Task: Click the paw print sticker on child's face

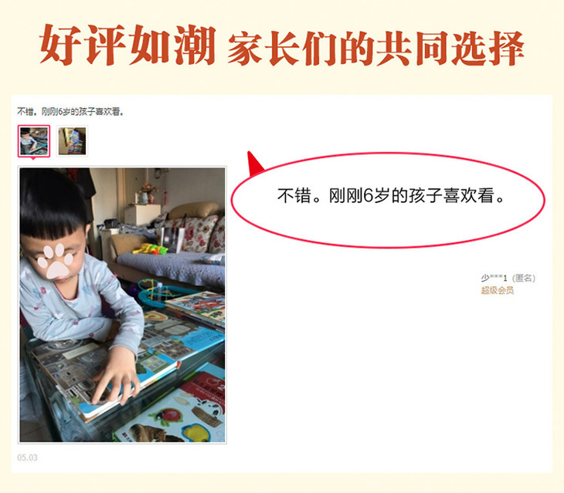Action: point(56,261)
